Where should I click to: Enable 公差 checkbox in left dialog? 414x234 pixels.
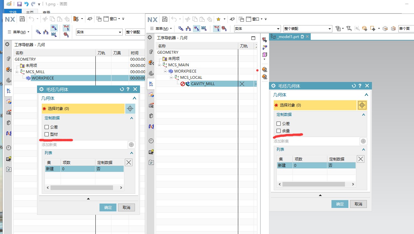tap(47, 127)
